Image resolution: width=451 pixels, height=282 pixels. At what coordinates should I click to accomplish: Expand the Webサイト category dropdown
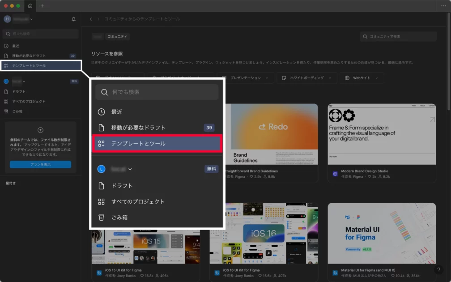tap(362, 78)
